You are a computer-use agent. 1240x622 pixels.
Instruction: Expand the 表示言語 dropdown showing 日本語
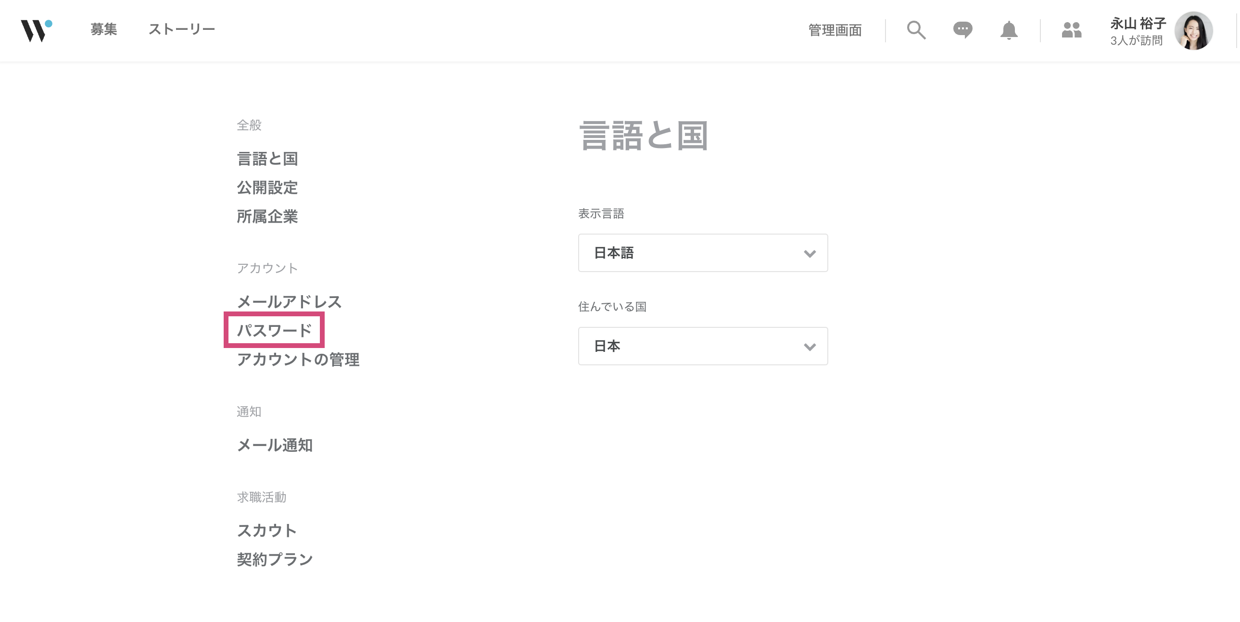[703, 253]
